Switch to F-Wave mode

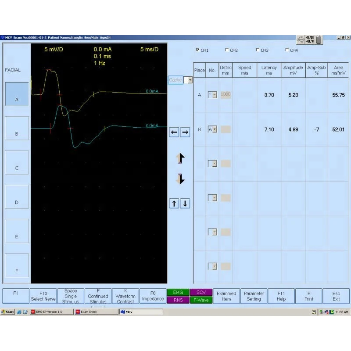201,300
